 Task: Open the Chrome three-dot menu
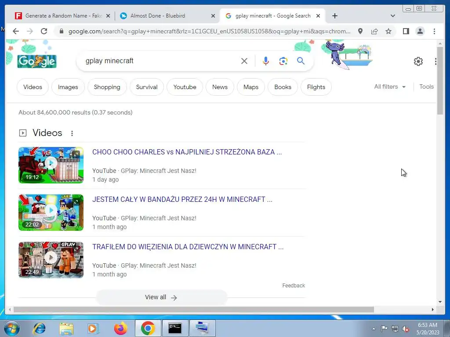coord(435,31)
